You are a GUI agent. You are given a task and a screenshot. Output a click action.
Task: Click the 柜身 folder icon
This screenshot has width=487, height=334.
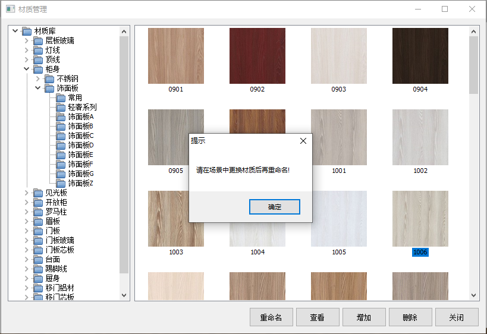(38, 69)
